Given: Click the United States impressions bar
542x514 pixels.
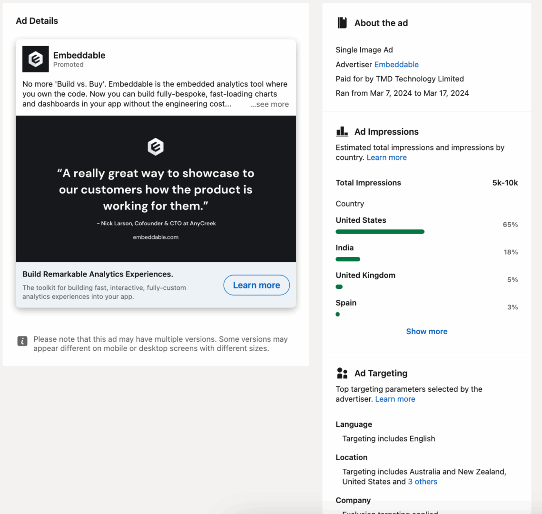Looking at the screenshot, I should point(380,232).
